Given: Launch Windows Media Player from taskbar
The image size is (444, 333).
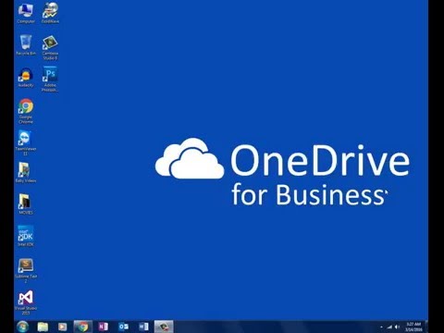Looking at the screenshot, I should click(x=63, y=327).
